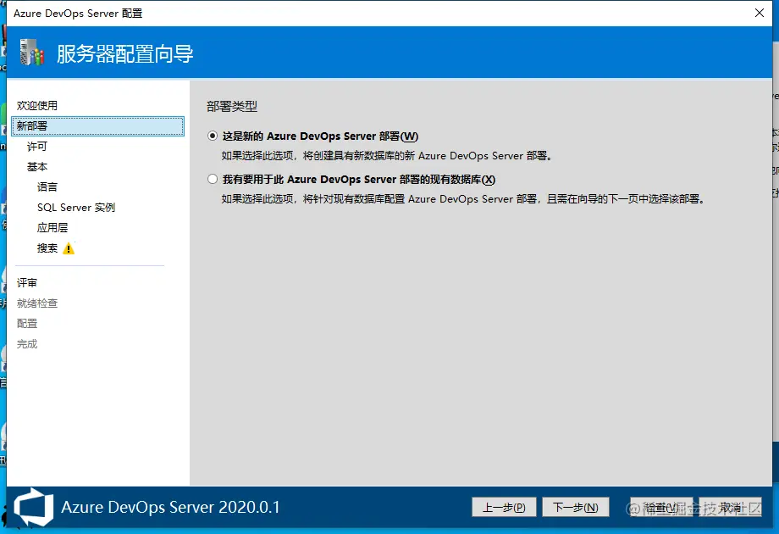Screen dimensions: 779x534
Task: Go to the 许可 step
Action: 37,146
